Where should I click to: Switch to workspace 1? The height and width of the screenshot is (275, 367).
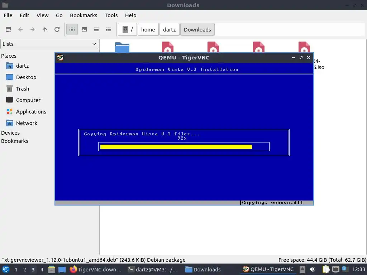pyautogui.click(x=16, y=270)
